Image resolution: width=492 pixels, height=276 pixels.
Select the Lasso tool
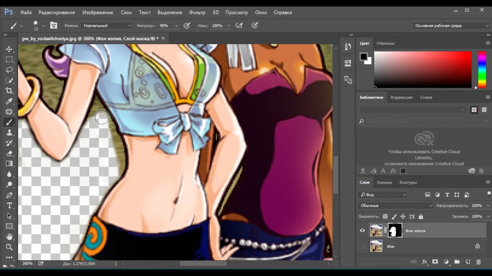pos(9,70)
